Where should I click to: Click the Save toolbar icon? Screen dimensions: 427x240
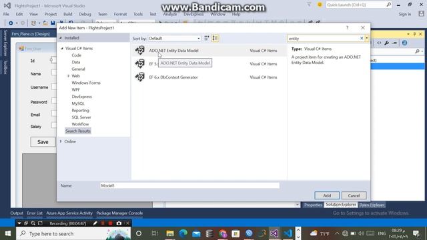tap(53, 23)
